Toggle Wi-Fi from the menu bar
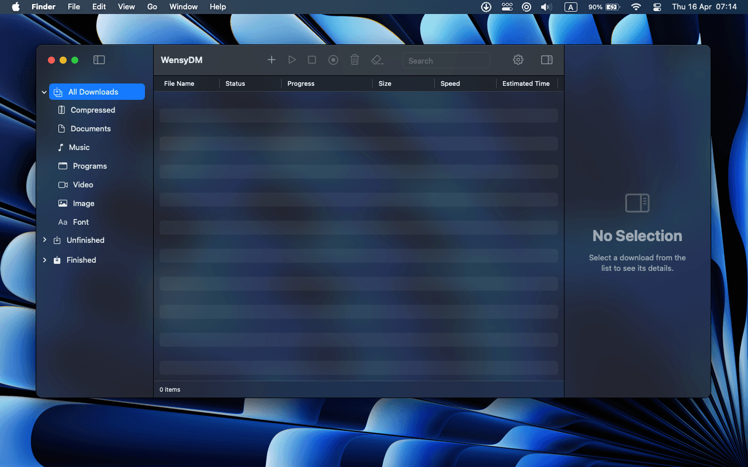748x467 pixels. pos(635,7)
